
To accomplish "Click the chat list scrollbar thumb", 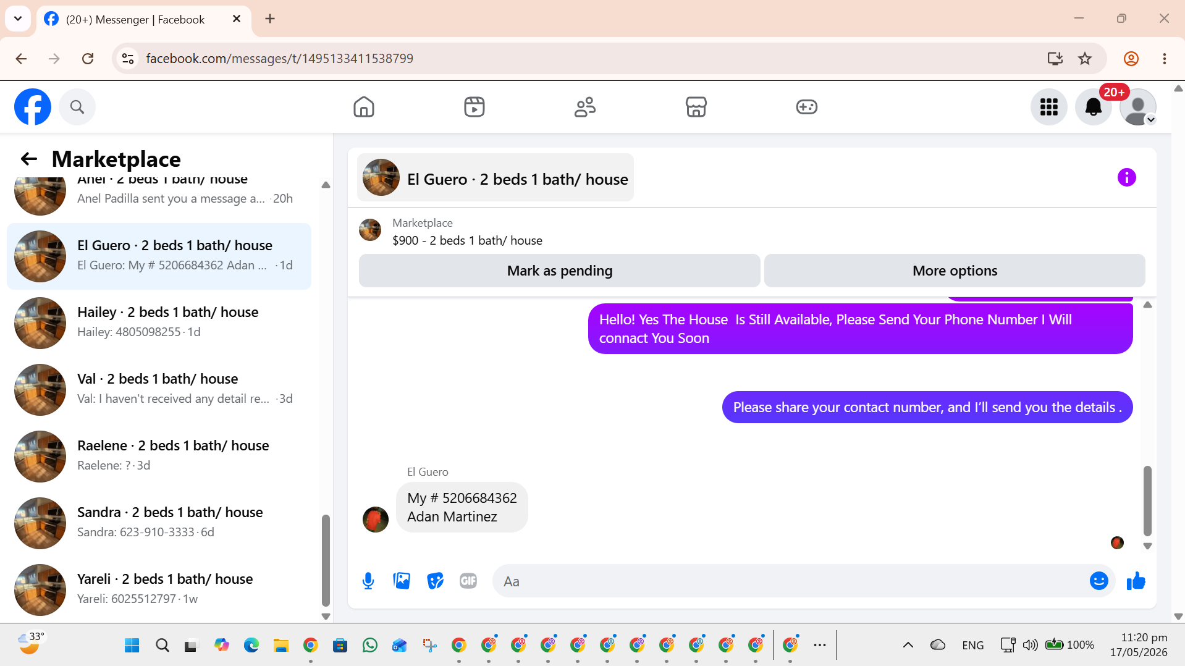I will (x=326, y=561).
